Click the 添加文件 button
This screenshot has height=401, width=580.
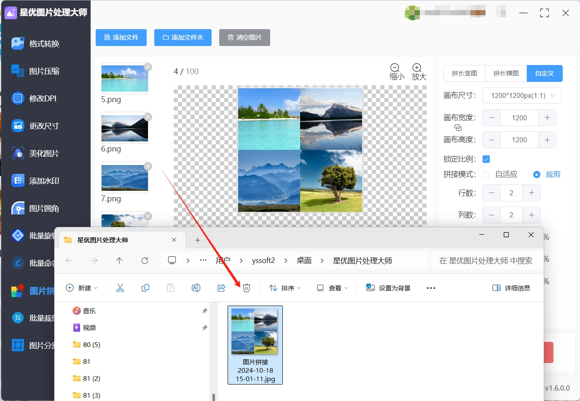121,38
